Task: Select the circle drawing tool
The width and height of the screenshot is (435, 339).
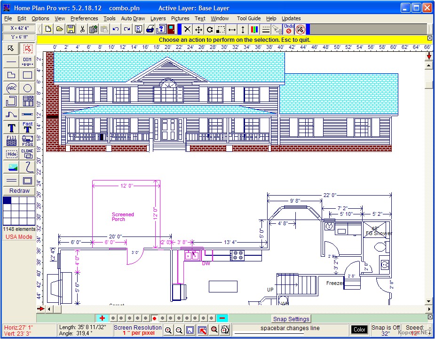Action: 27,88
